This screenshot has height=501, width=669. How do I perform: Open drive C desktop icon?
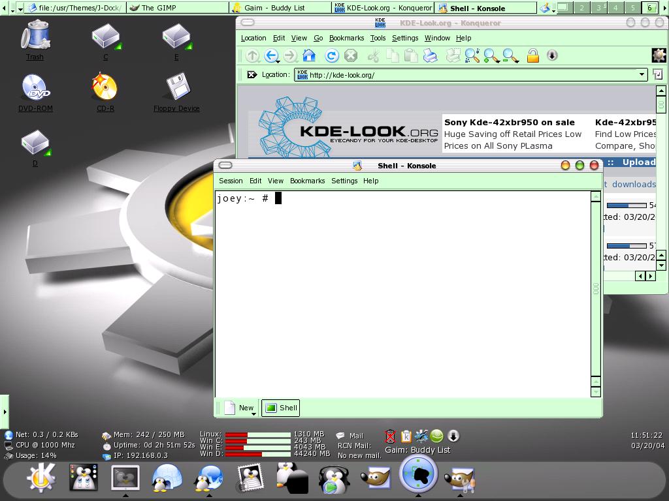pyautogui.click(x=106, y=41)
